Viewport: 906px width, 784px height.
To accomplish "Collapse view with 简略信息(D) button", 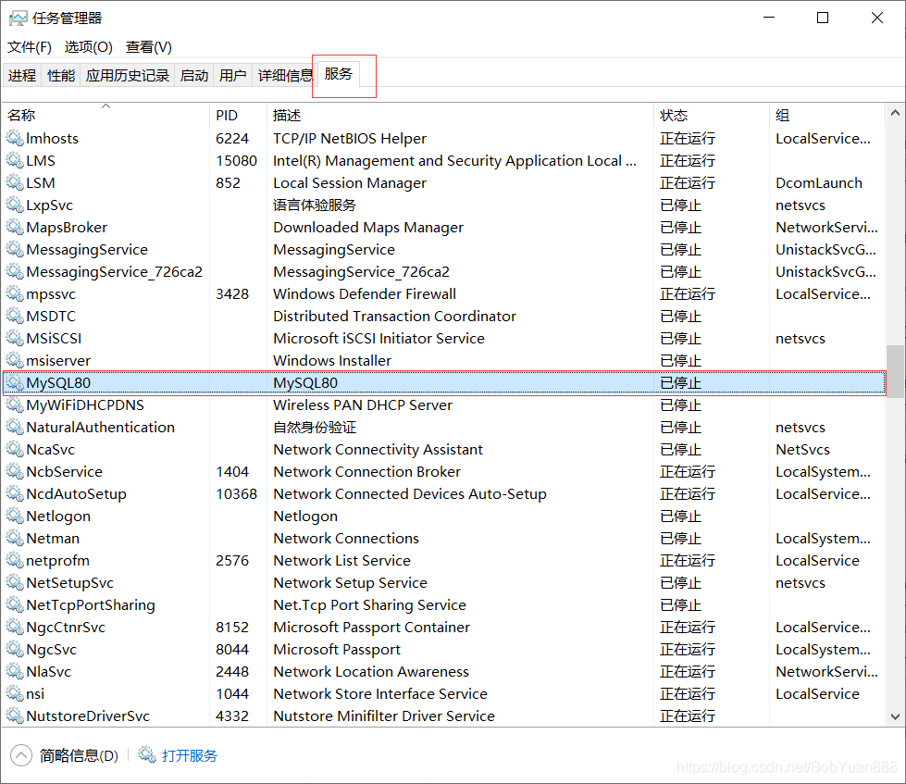I will 65,755.
